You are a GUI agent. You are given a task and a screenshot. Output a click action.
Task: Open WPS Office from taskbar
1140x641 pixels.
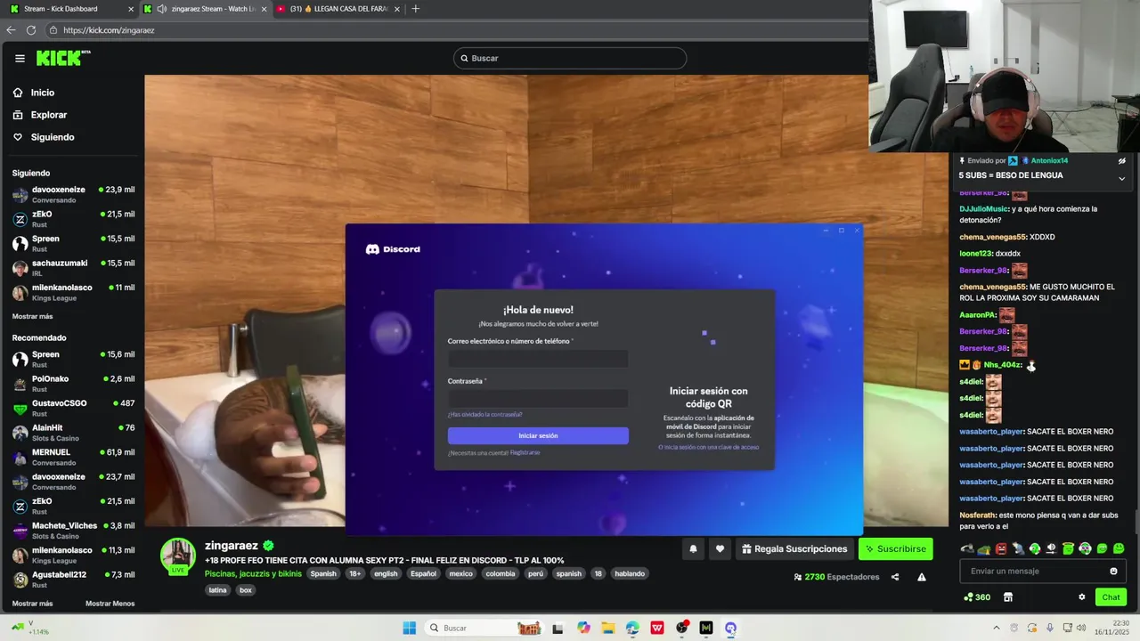pyautogui.click(x=657, y=628)
